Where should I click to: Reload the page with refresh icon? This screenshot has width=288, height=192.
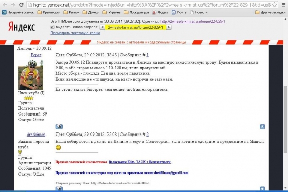point(21,5)
